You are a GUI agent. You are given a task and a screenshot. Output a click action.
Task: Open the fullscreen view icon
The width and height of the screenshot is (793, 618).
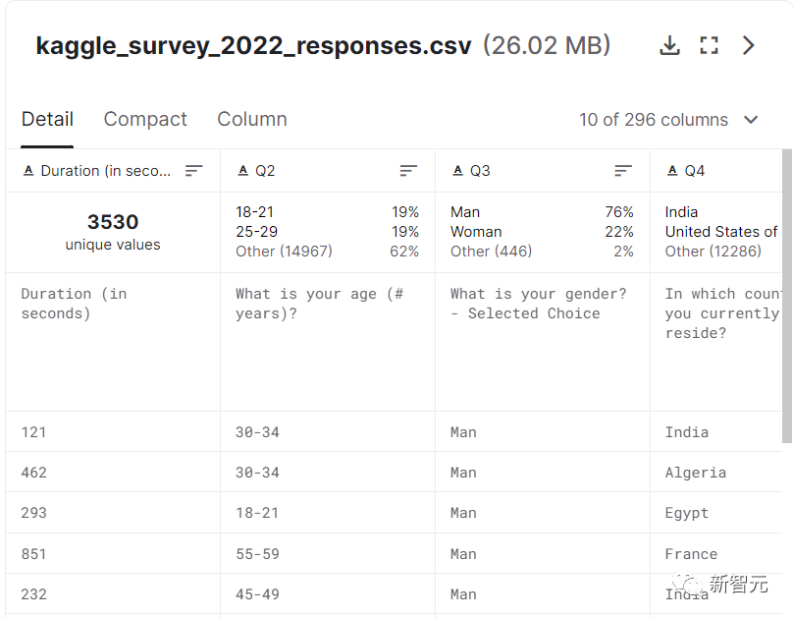click(709, 45)
